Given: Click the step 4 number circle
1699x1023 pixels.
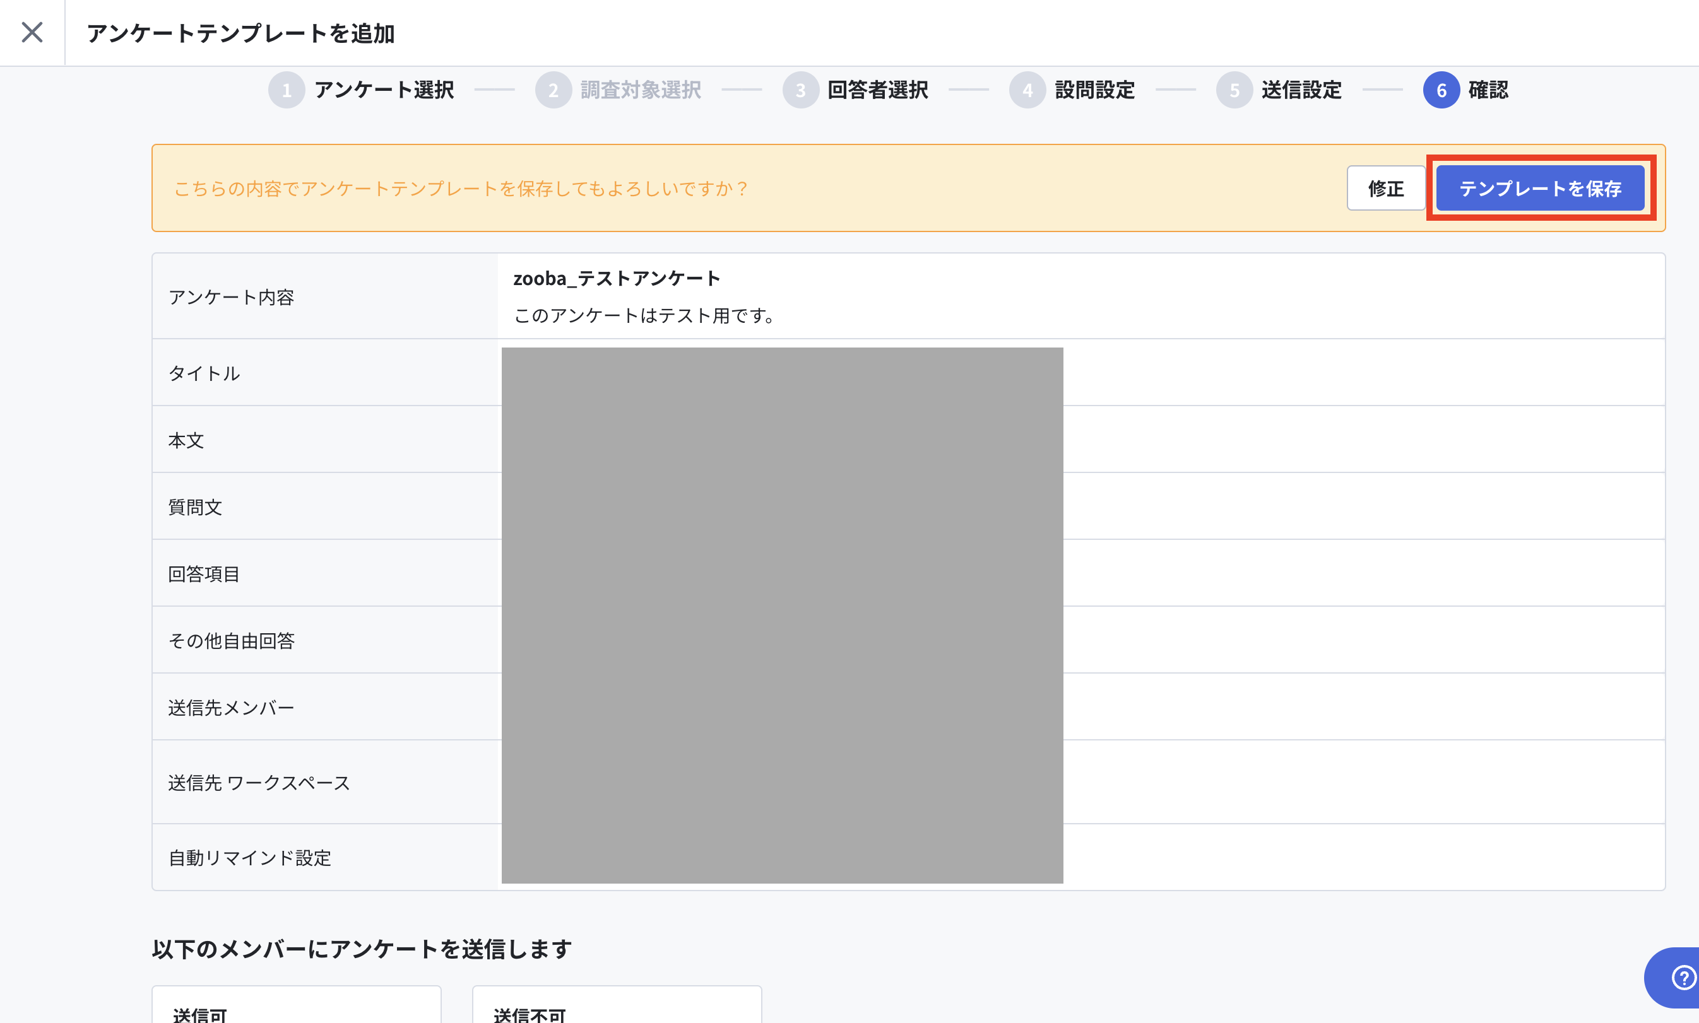Looking at the screenshot, I should click(1027, 90).
